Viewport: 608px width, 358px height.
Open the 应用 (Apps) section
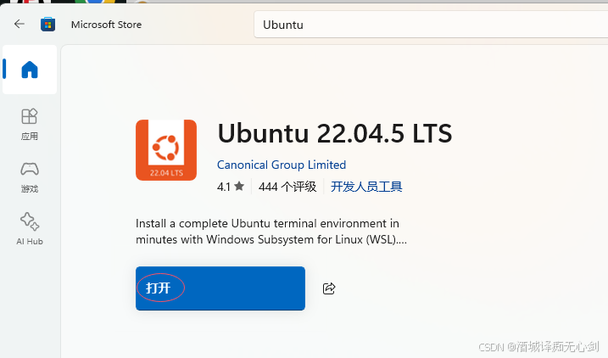click(30, 124)
